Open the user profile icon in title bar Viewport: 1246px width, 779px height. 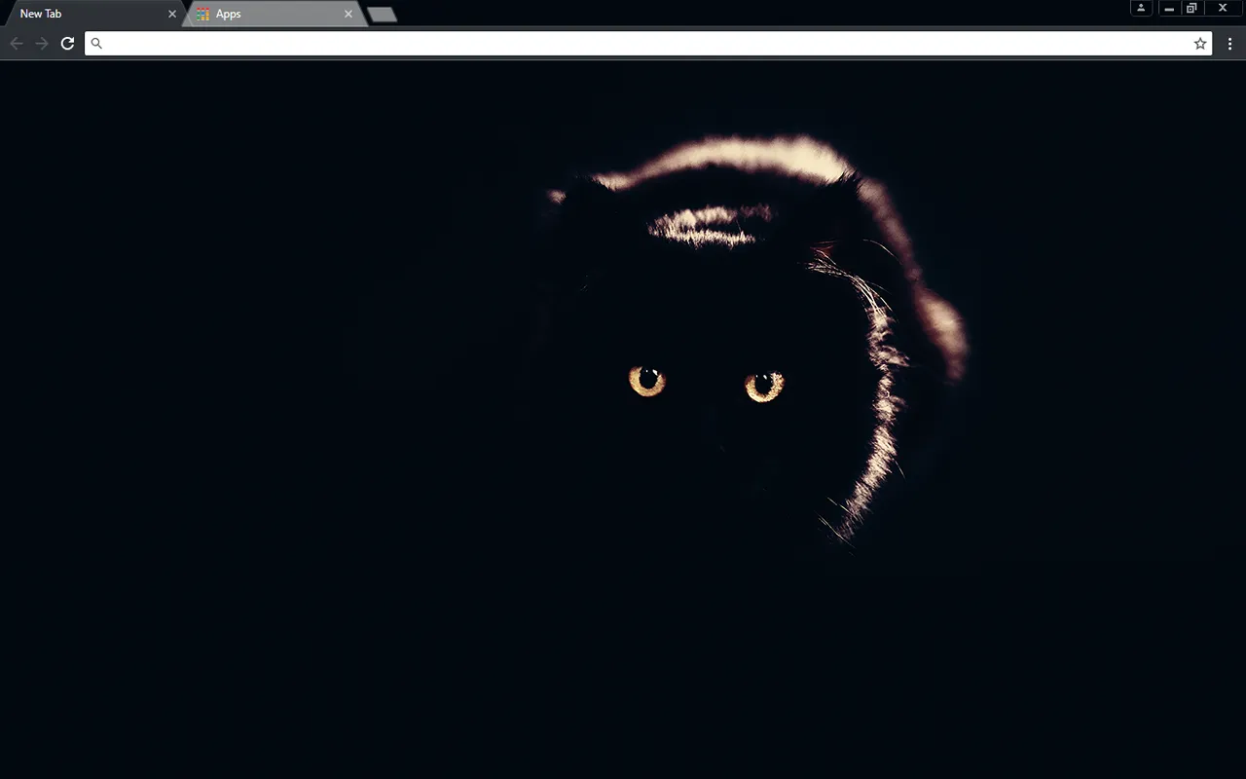tap(1141, 8)
